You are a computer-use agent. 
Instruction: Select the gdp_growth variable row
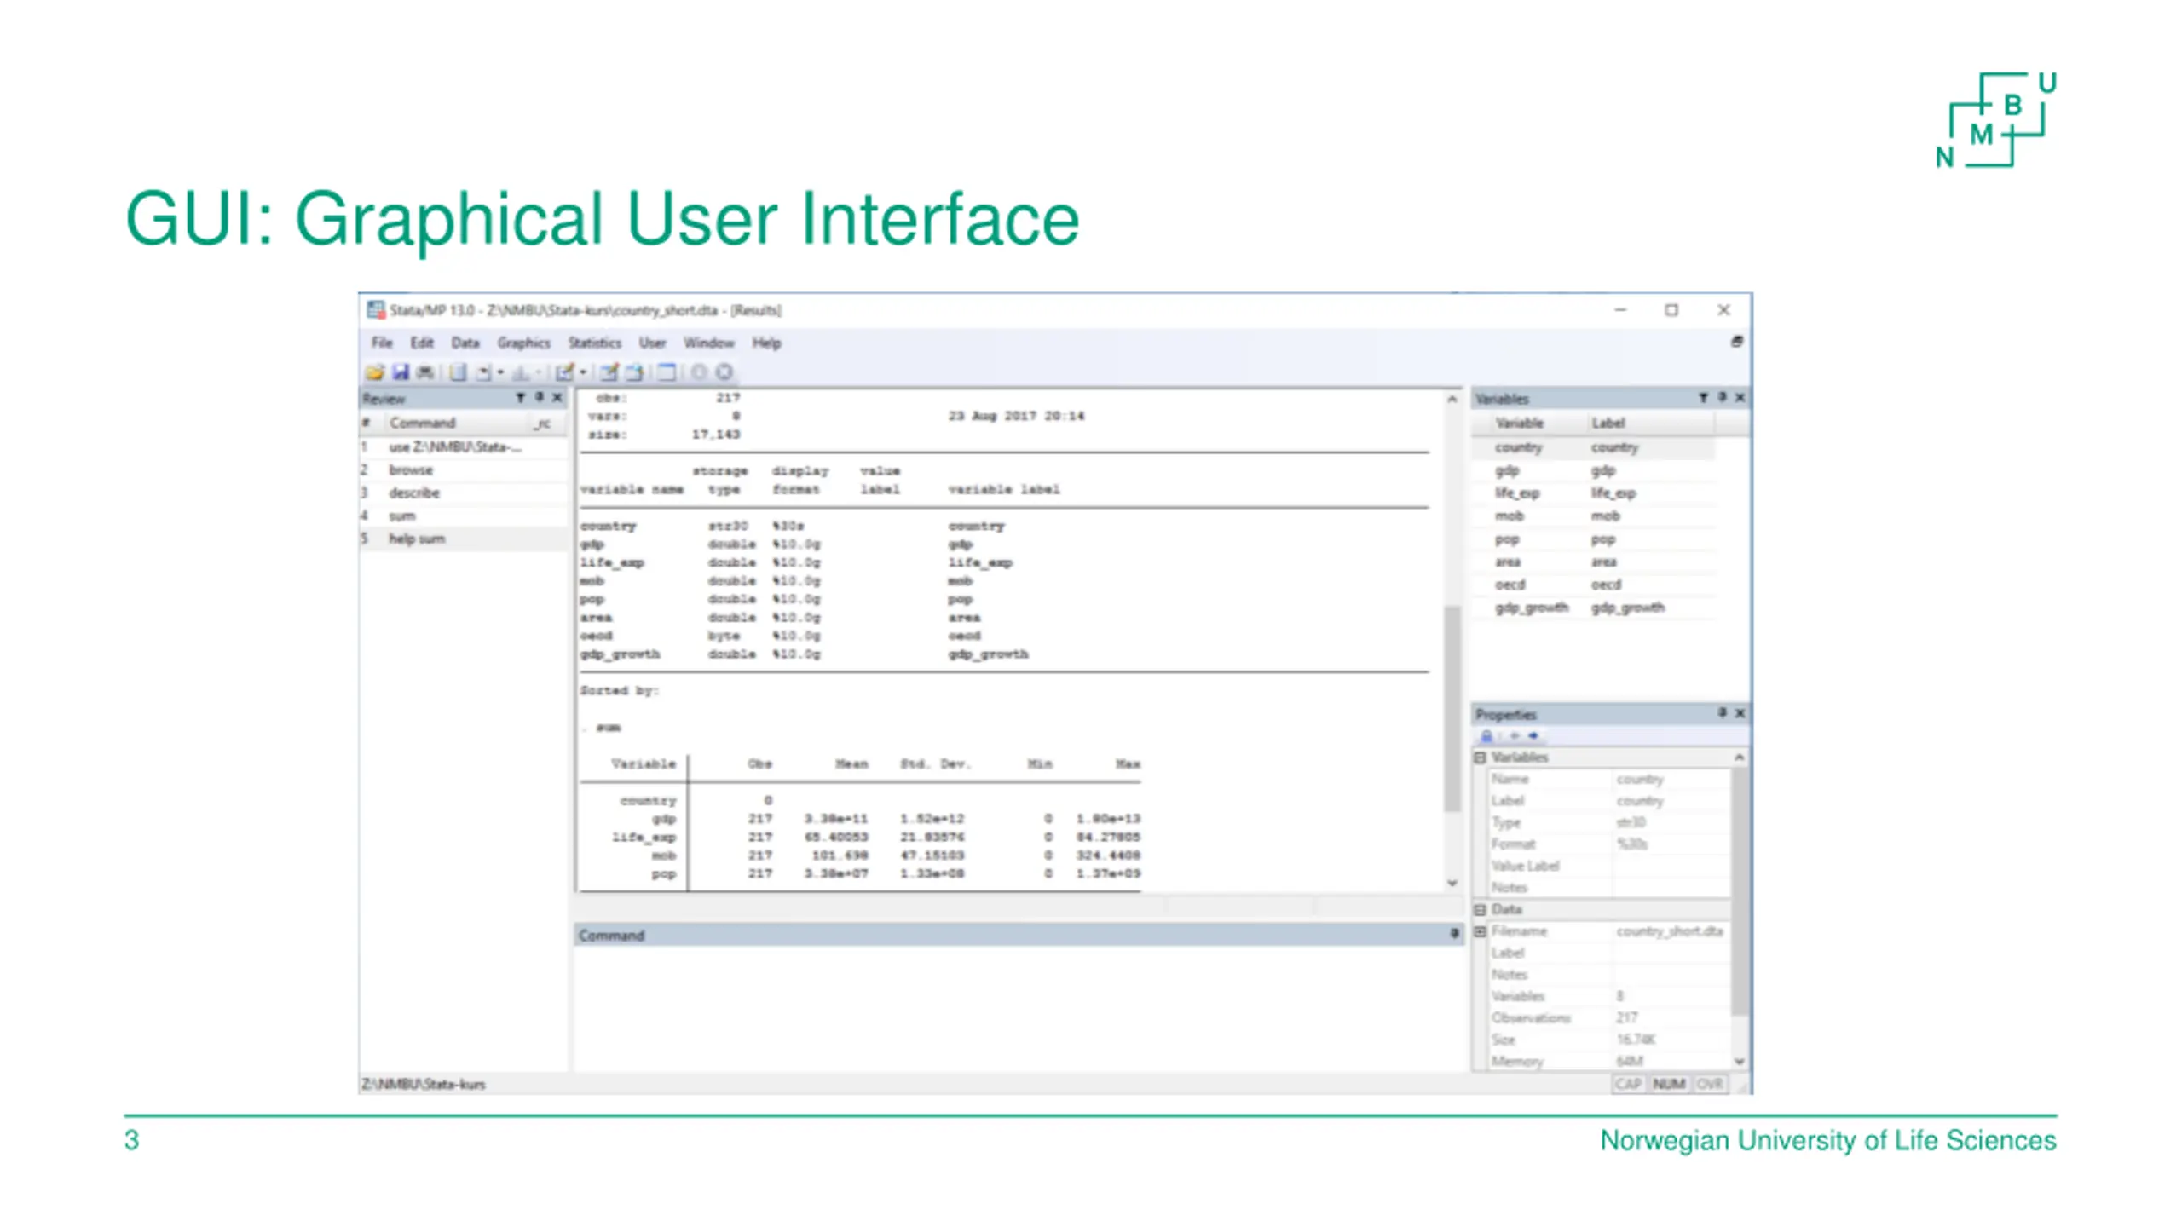1532,608
